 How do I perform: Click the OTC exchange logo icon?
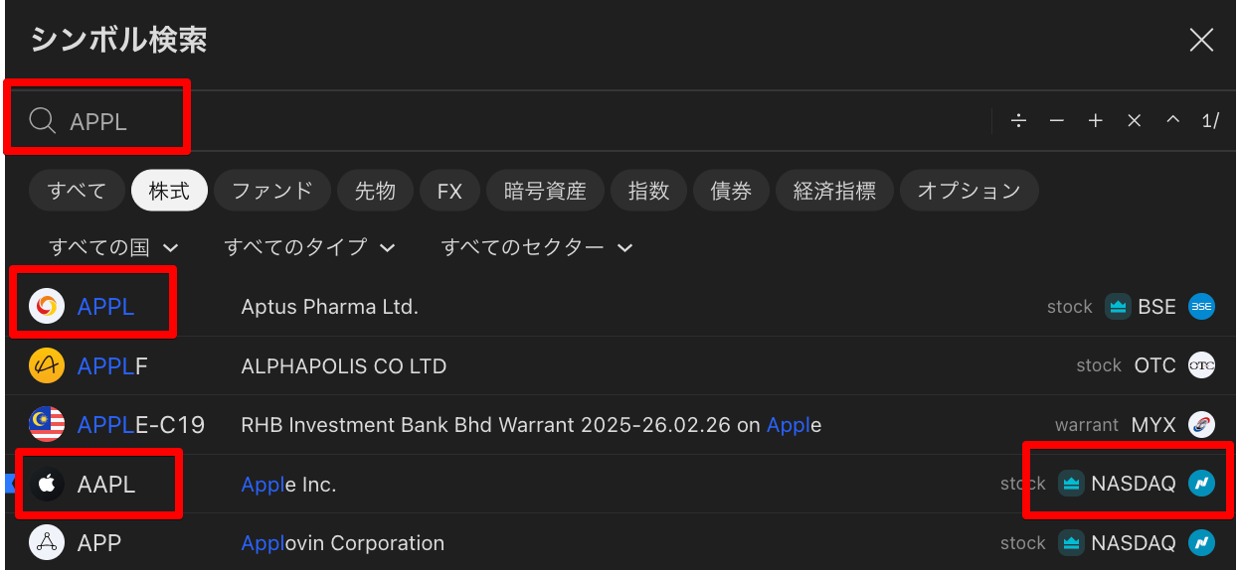1202,365
